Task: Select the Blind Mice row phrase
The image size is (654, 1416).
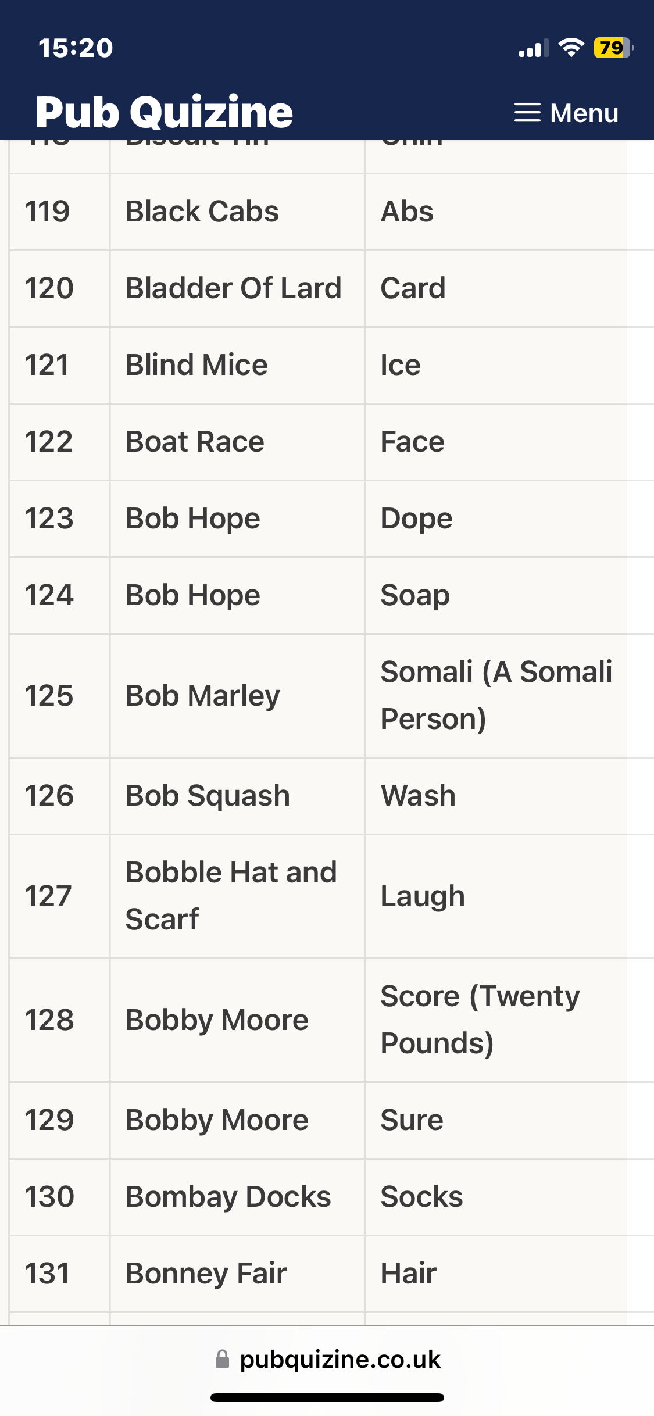Action: (196, 365)
